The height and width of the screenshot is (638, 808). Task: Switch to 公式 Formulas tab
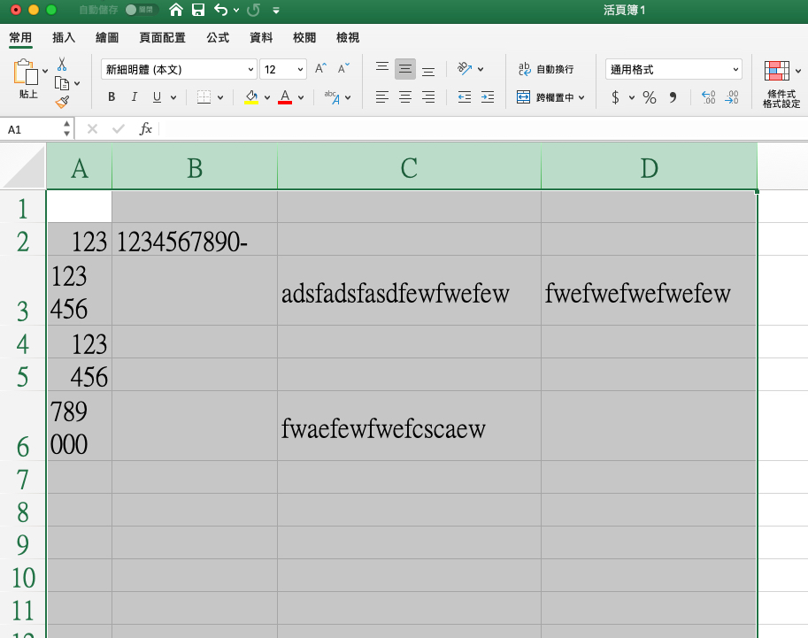(x=218, y=38)
